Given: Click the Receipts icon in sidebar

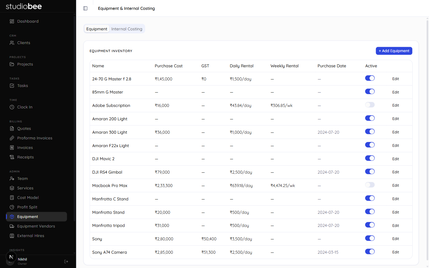Looking at the screenshot, I should pyautogui.click(x=12, y=157).
